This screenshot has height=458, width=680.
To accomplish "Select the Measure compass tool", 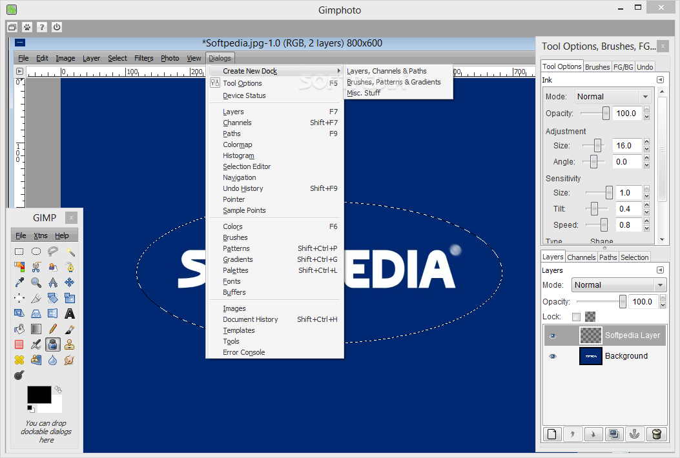I will (53, 283).
